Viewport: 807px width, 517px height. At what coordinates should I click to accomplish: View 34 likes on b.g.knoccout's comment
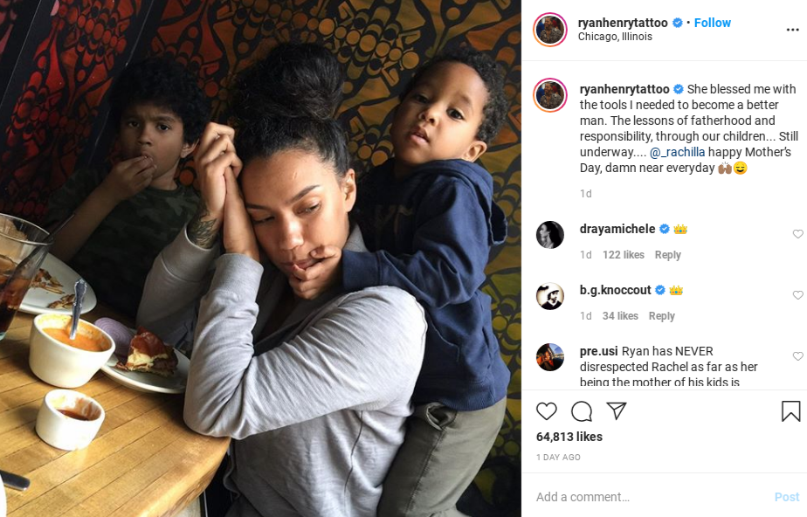[620, 316]
